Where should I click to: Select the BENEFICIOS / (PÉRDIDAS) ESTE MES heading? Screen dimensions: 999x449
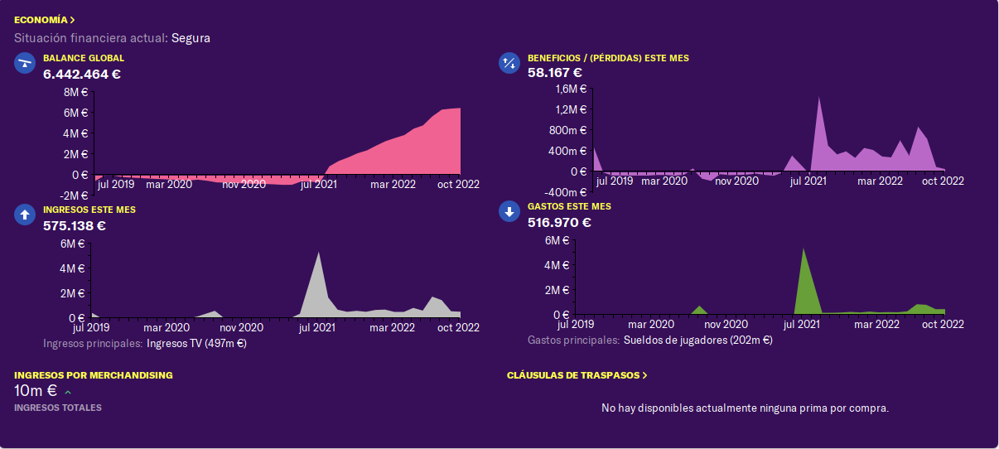(608, 58)
